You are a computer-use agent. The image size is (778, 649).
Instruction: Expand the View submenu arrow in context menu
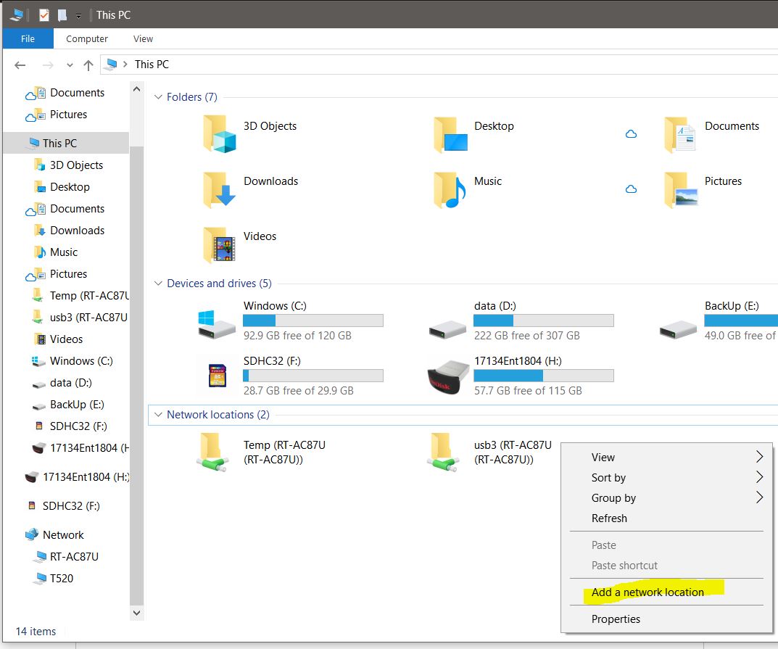(758, 457)
